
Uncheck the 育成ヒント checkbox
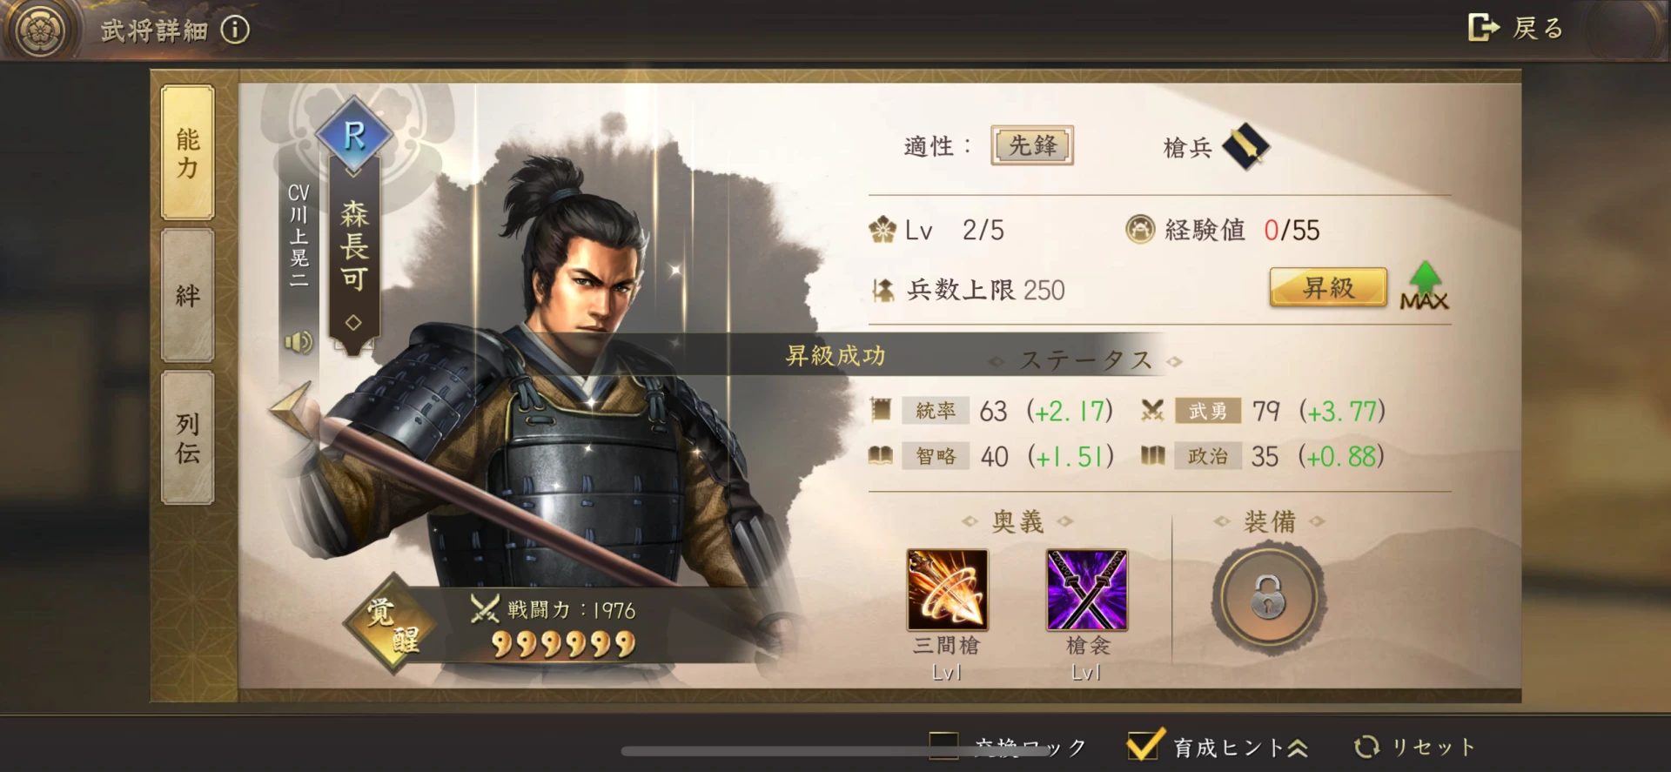point(1144,745)
